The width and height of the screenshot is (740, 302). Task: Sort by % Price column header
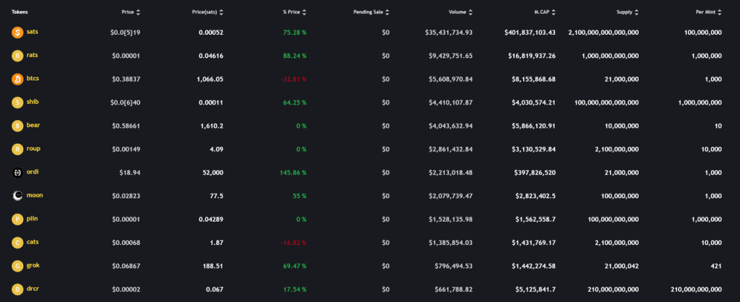pyautogui.click(x=295, y=12)
